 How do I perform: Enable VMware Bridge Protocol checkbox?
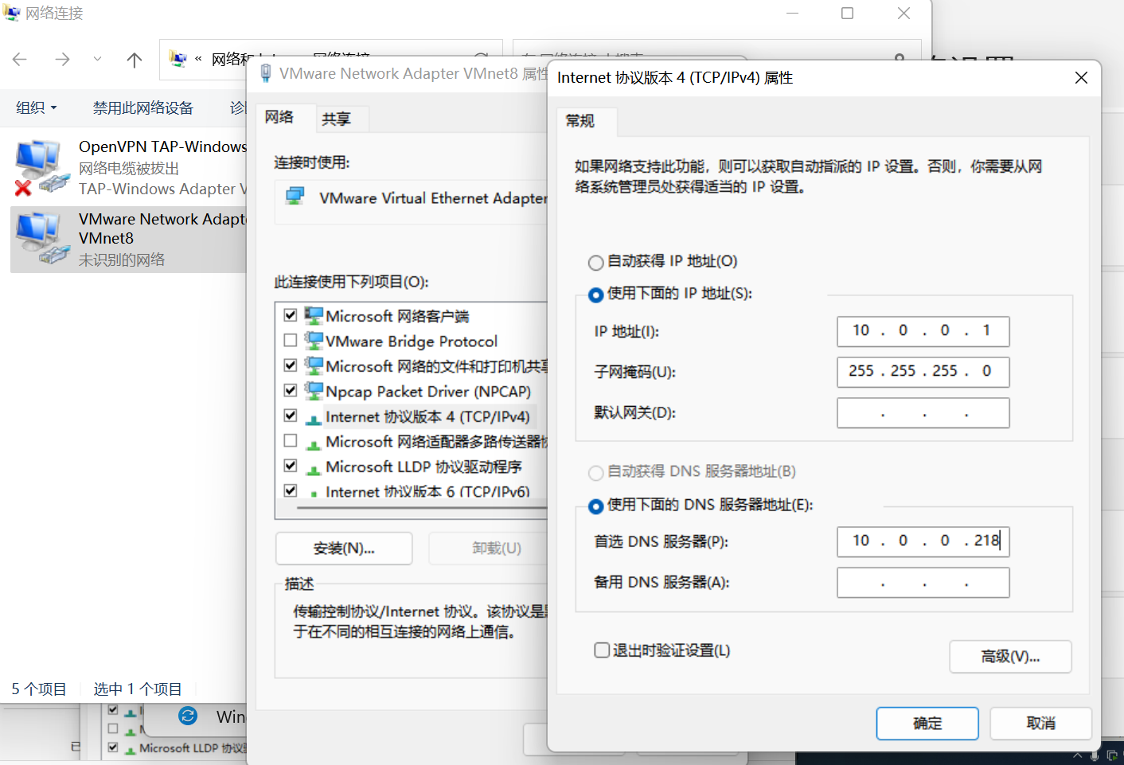(291, 341)
